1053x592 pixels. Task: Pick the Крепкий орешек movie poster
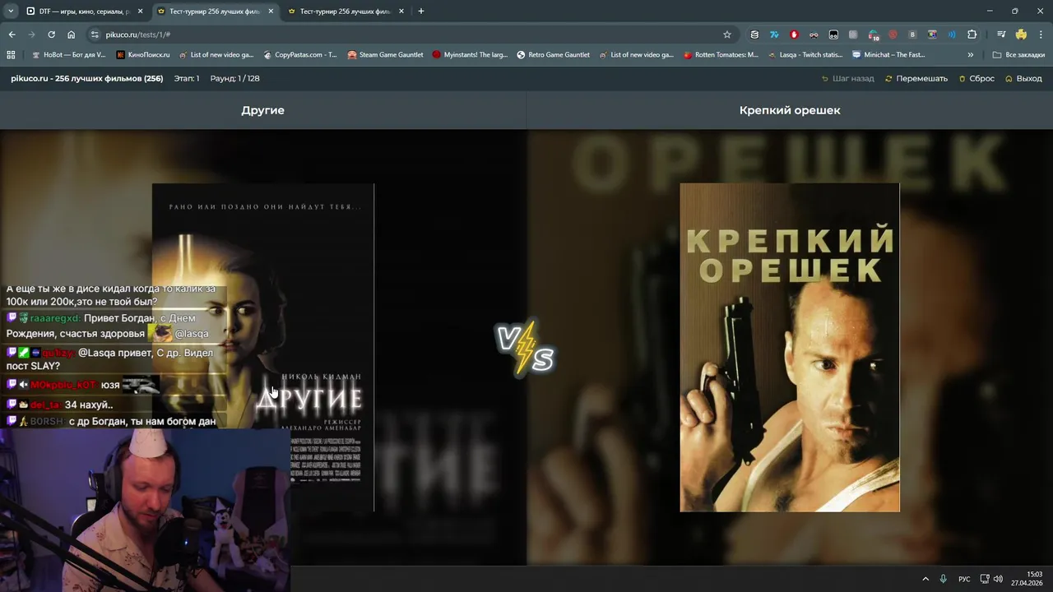(x=790, y=347)
